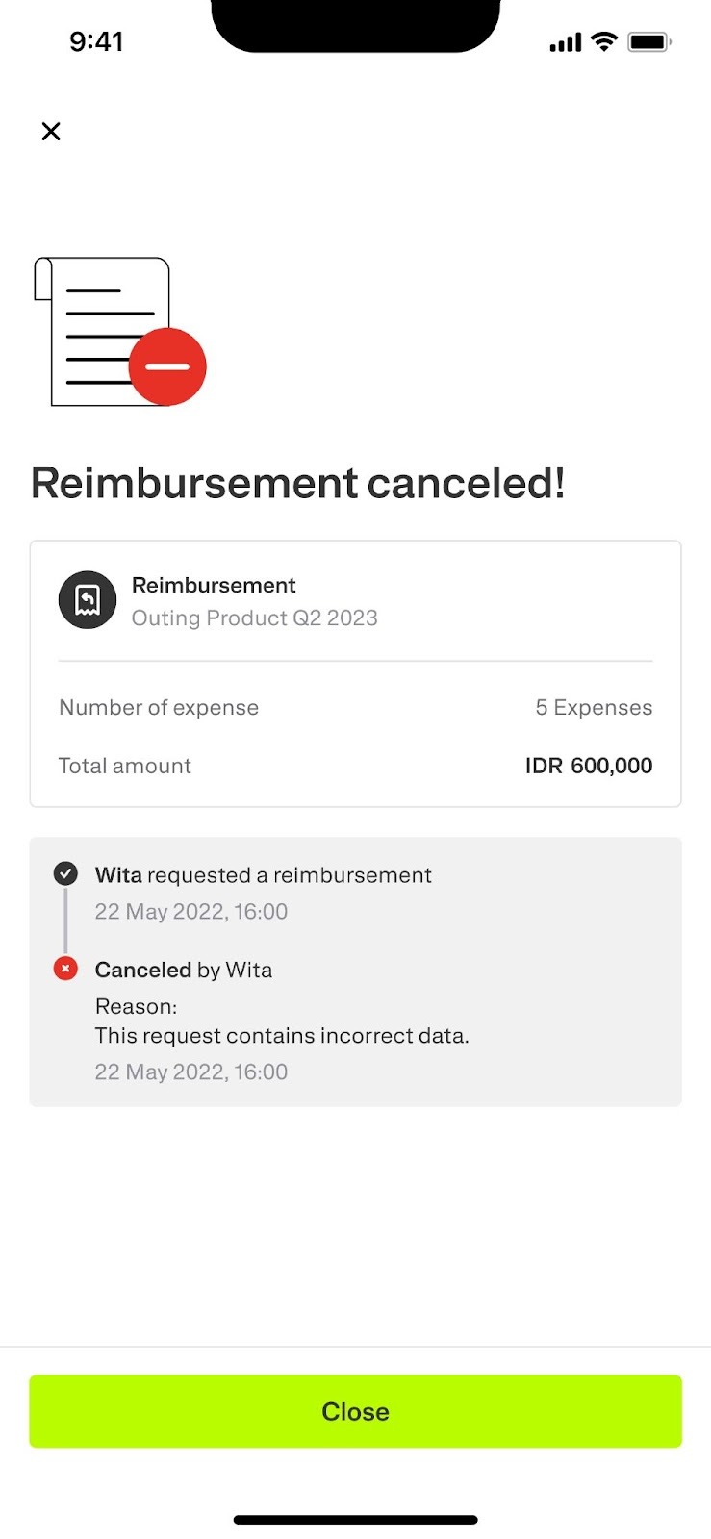711x1539 pixels.
Task: Tap the red minus badge on document
Action: (167, 366)
